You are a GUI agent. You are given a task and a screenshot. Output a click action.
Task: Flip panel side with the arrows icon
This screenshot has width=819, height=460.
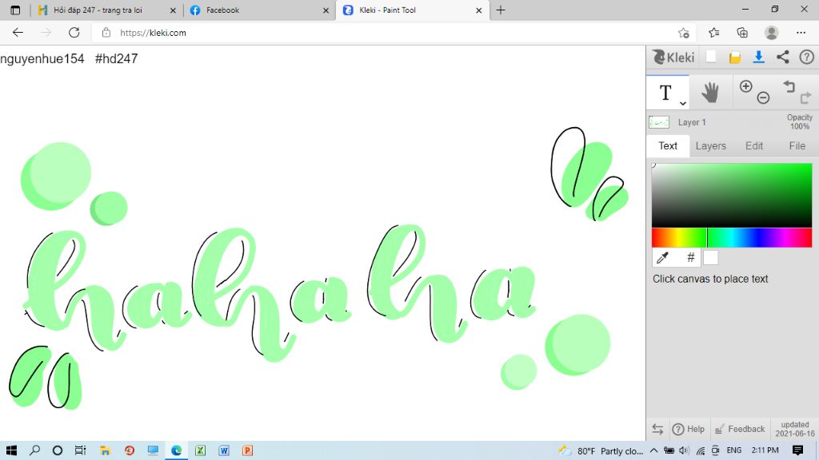tap(657, 429)
